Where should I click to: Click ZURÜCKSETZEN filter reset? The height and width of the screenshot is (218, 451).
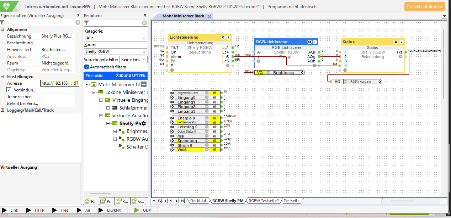(x=131, y=76)
